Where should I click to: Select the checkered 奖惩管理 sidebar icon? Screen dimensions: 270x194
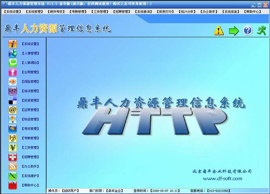coord(13,101)
